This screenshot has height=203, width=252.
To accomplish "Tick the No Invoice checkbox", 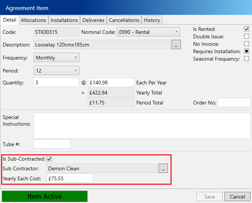I will (x=246, y=44).
